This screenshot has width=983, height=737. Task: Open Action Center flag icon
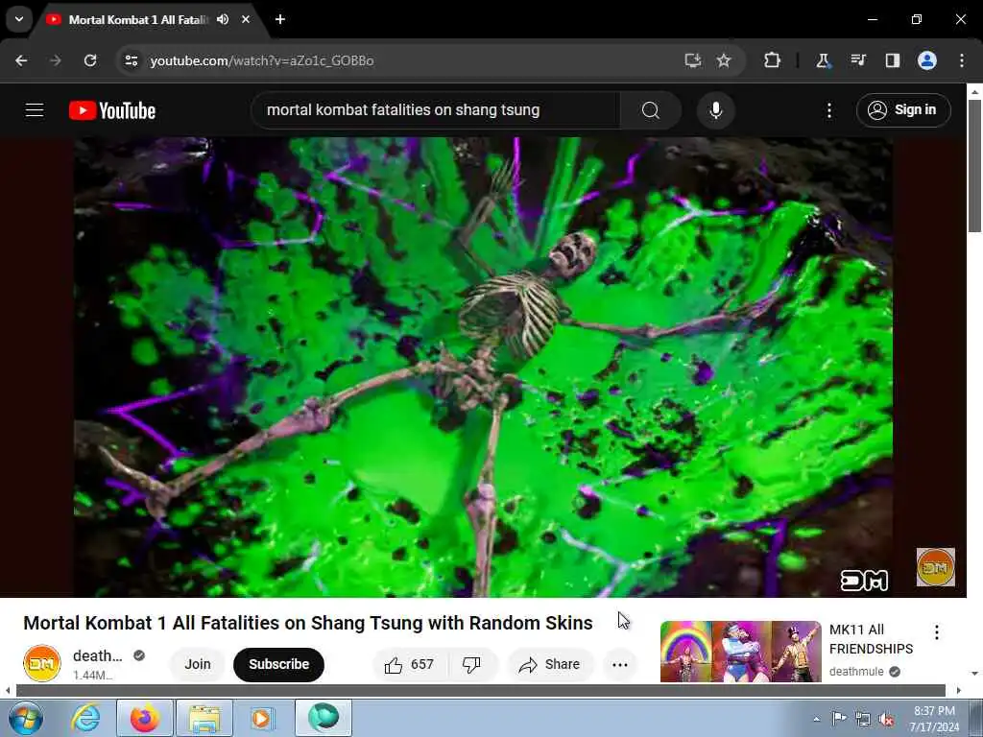click(839, 718)
